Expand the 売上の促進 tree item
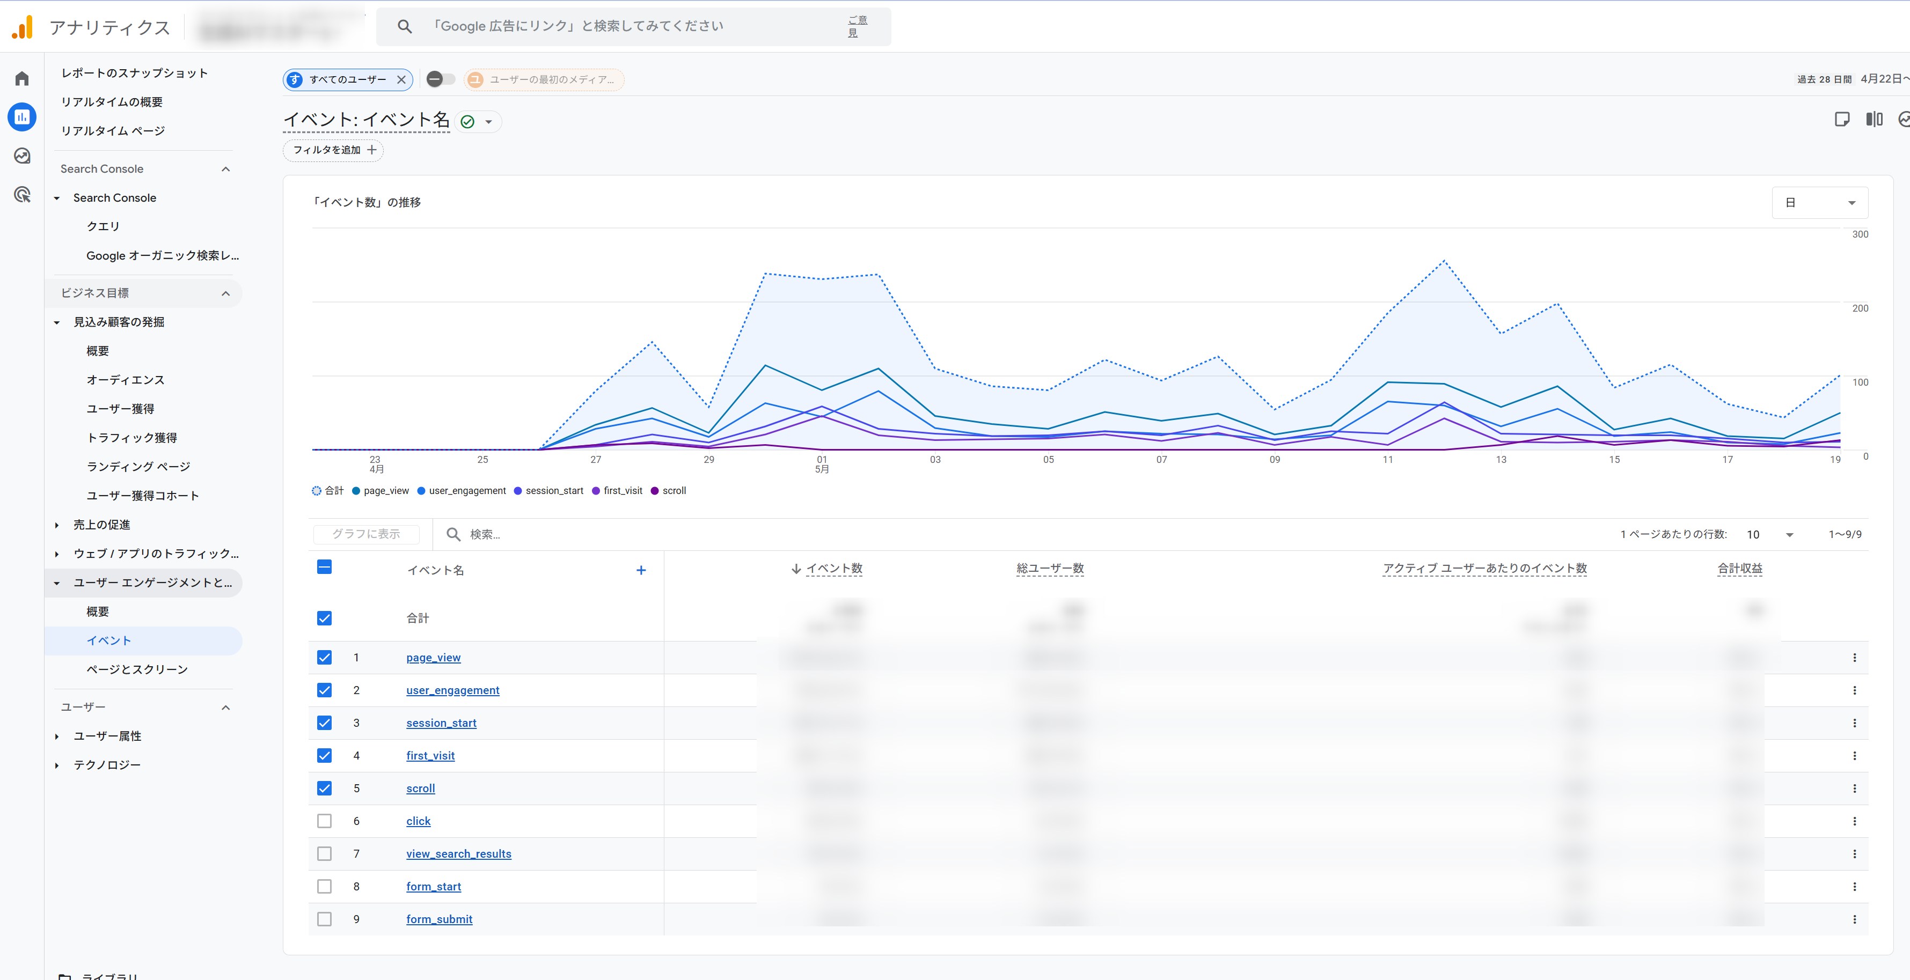The height and width of the screenshot is (980, 1910). pos(57,525)
